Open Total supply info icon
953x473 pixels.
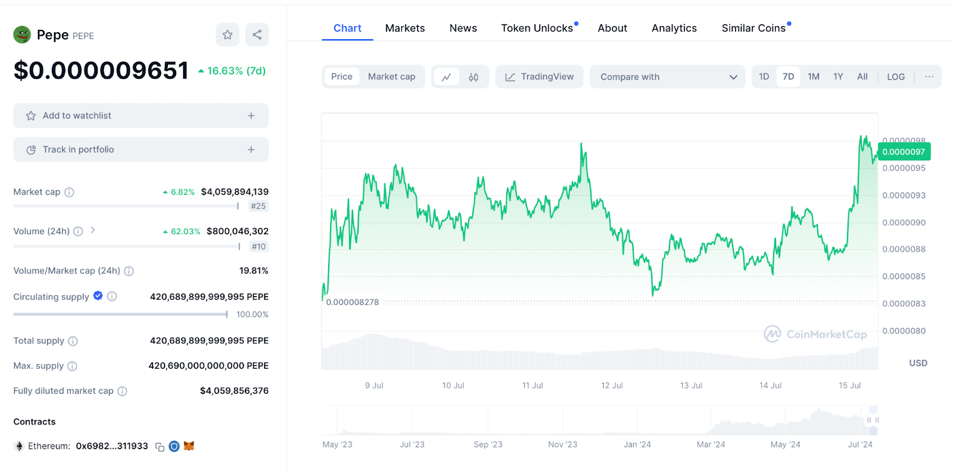click(x=73, y=341)
